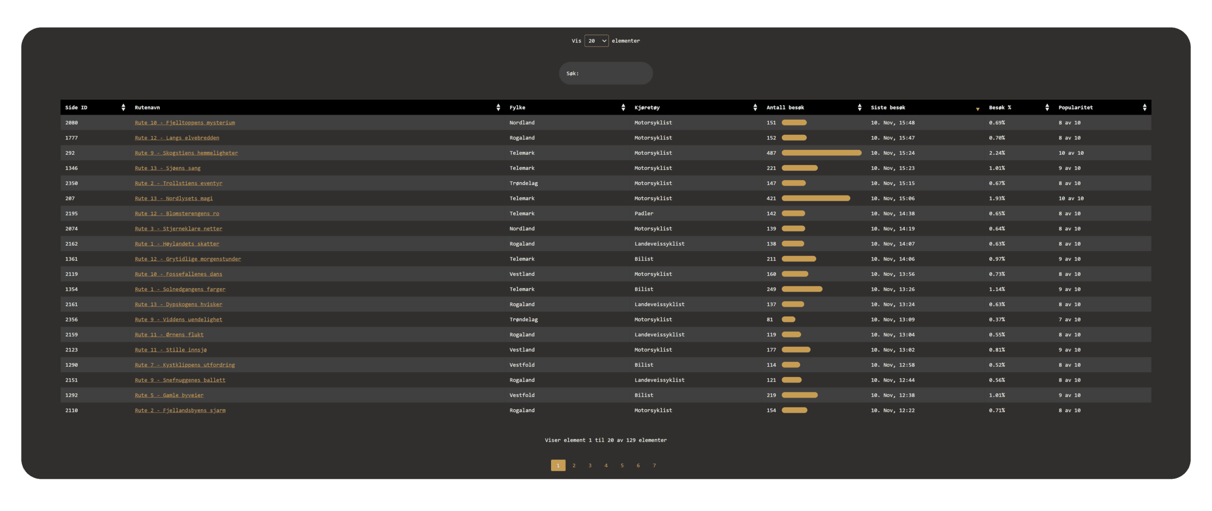The image size is (1212, 511).
Task: Go to pagination page 2
Action: tap(574, 466)
